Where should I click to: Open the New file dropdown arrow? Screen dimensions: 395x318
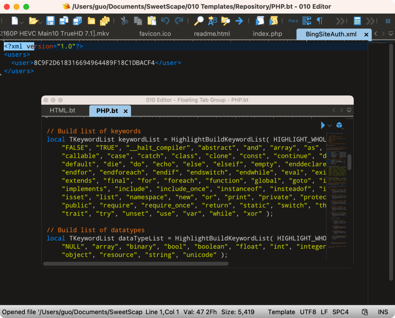click(x=22, y=22)
